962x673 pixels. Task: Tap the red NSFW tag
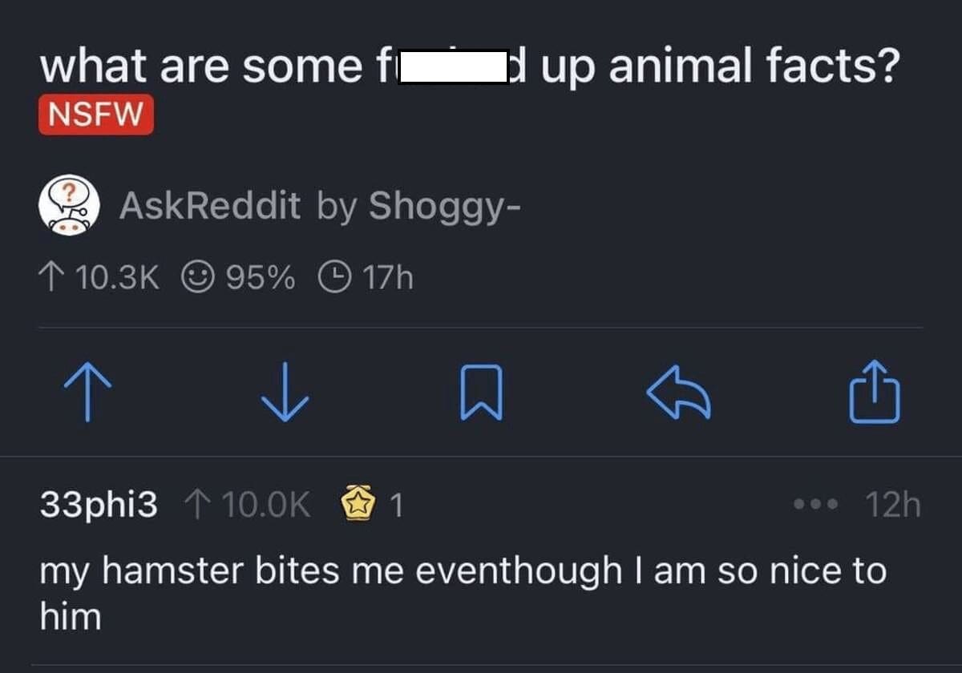click(x=95, y=115)
